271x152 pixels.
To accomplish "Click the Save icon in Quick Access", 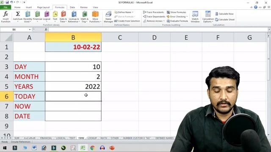I will [x=7, y=2].
